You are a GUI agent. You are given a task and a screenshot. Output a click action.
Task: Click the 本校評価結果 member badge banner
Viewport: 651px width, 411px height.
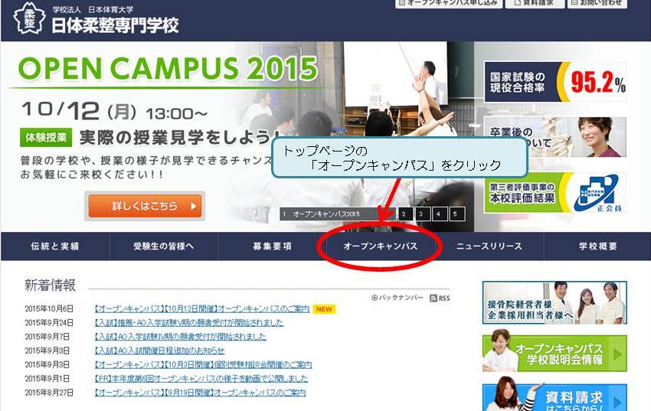555,193
